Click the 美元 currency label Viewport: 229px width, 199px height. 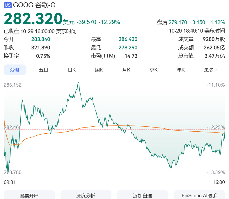(x=69, y=22)
